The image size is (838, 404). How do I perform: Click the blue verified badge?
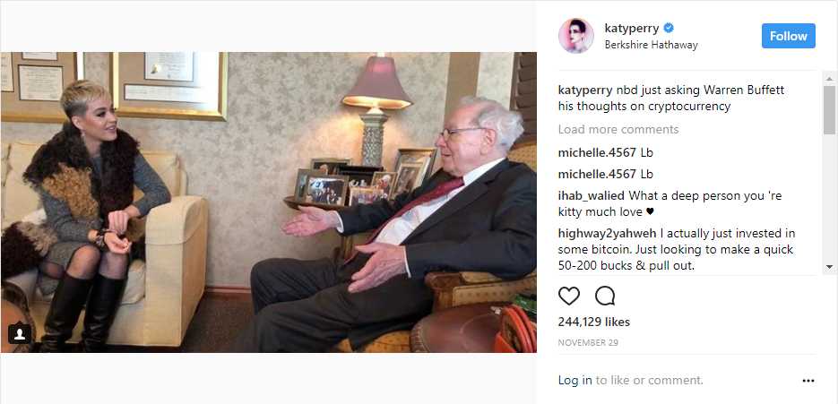tap(669, 27)
